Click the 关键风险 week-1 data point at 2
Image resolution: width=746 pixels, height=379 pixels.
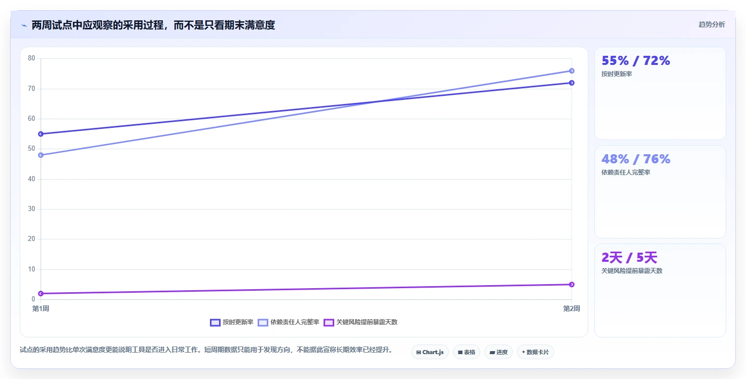[41, 293]
